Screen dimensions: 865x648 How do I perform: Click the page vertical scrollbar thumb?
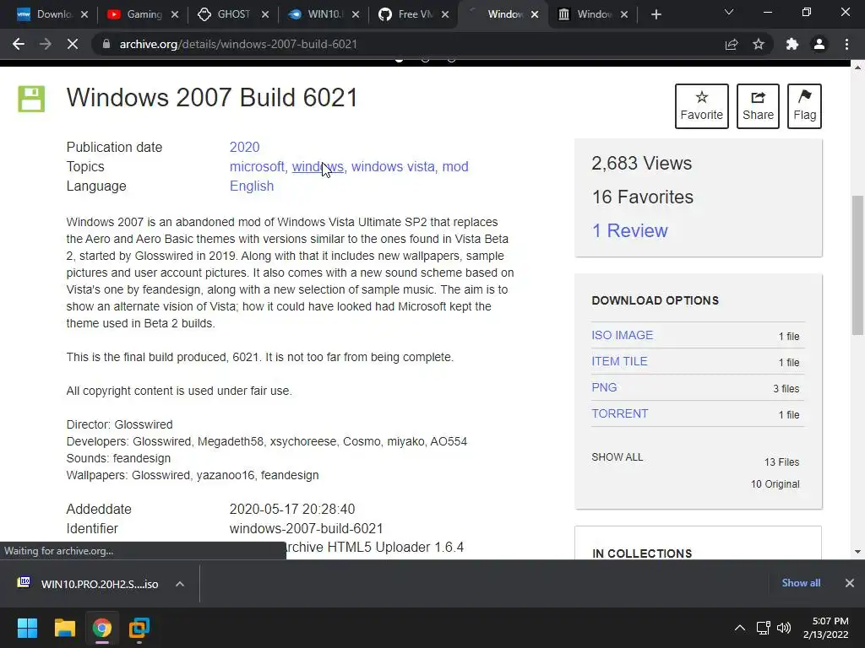pos(857,264)
